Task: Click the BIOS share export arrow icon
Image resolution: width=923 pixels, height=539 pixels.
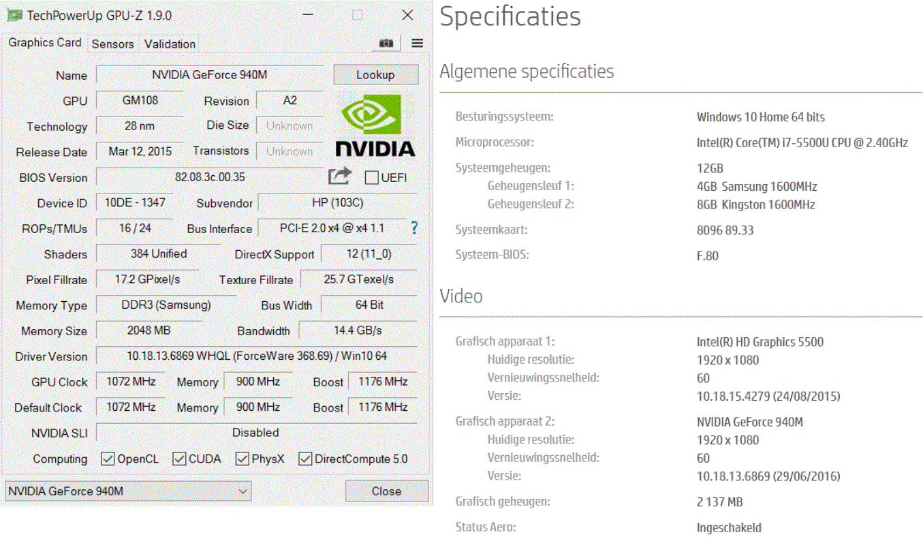Action: point(340,176)
